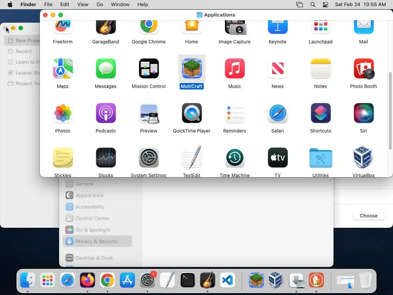Select the Shortcuts app icon
This screenshot has height=295, width=393.
tap(320, 113)
